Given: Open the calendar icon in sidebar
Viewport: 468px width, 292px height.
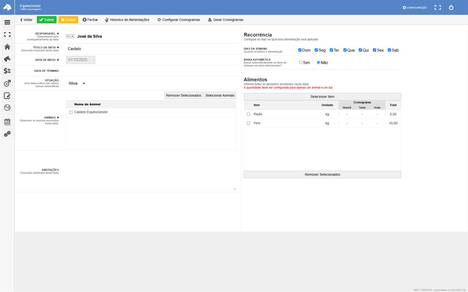Looking at the screenshot, I should click(7, 122).
